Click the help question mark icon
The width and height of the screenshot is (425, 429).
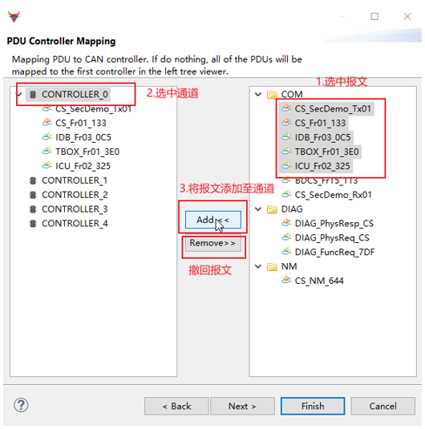tap(21, 405)
